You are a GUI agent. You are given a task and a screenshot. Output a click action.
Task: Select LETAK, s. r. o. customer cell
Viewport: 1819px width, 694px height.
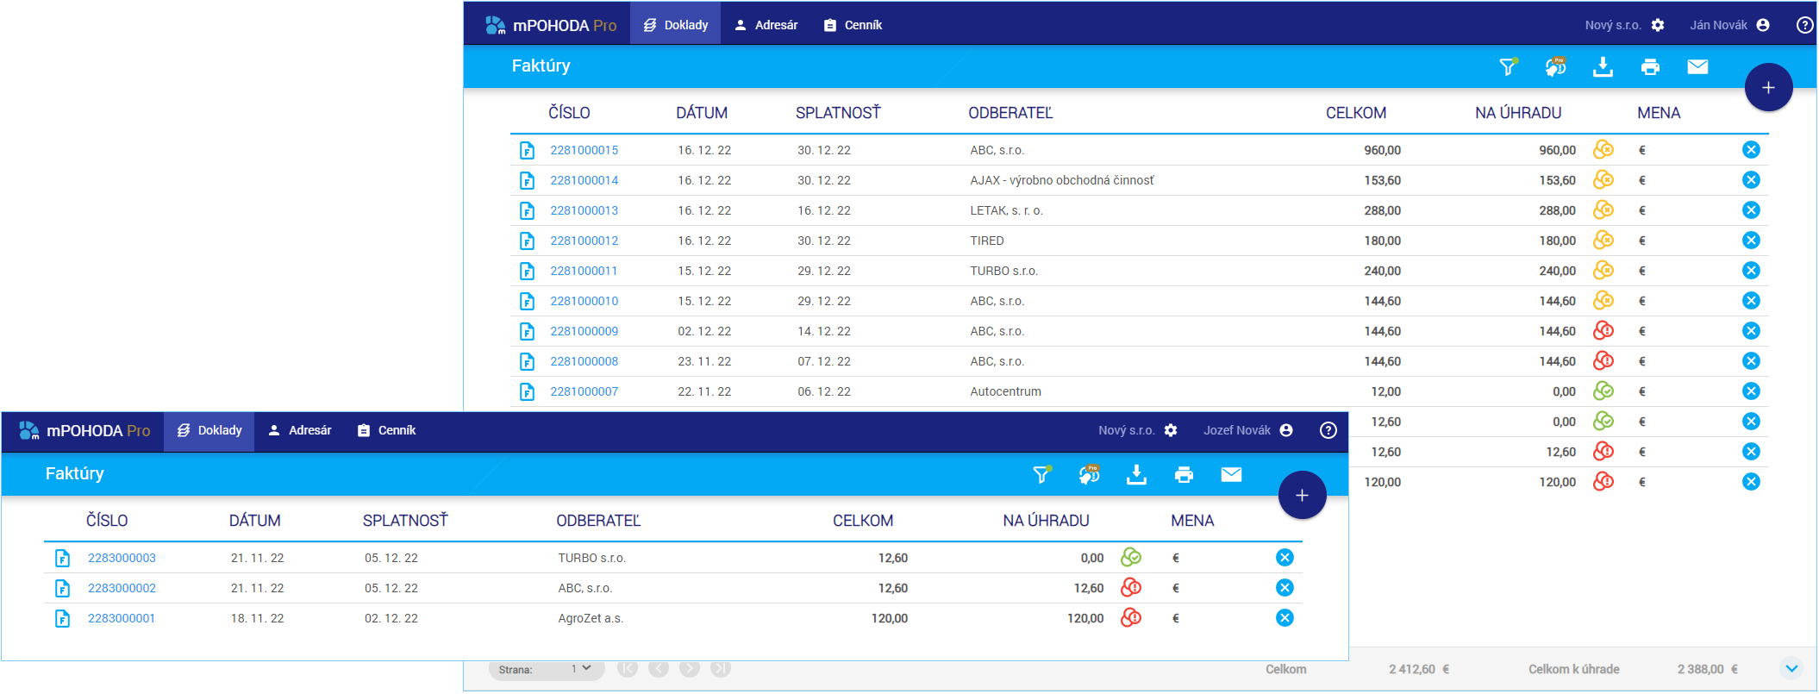tap(1006, 210)
